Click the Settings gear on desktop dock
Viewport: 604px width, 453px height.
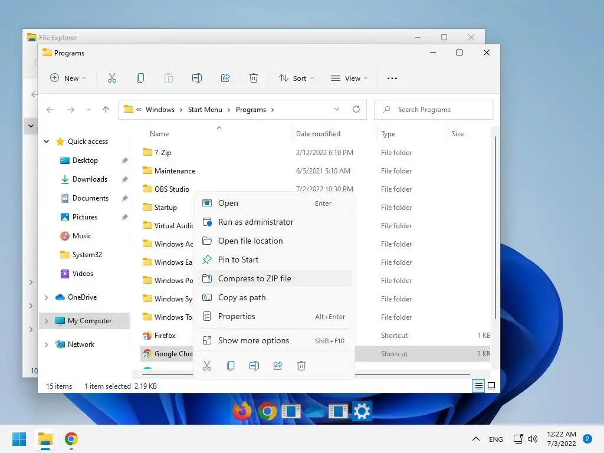362,411
